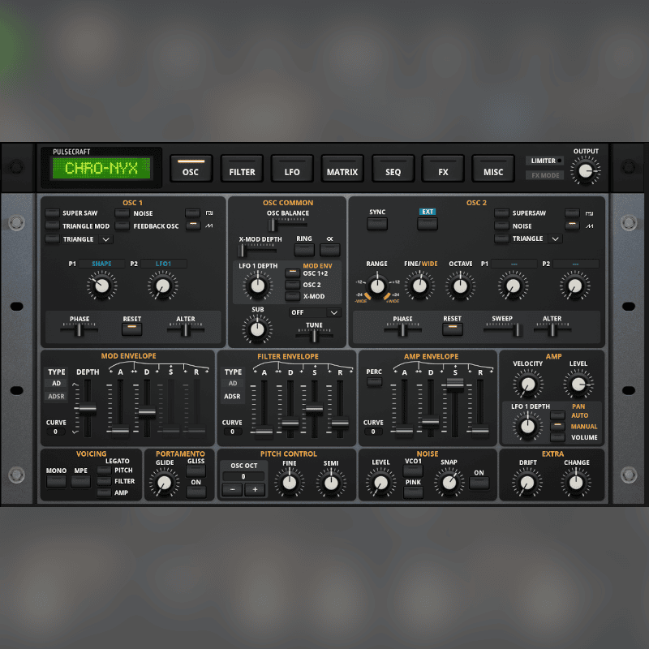649x649 pixels.
Task: Click the OSC OCT minus button
Action: 231,489
